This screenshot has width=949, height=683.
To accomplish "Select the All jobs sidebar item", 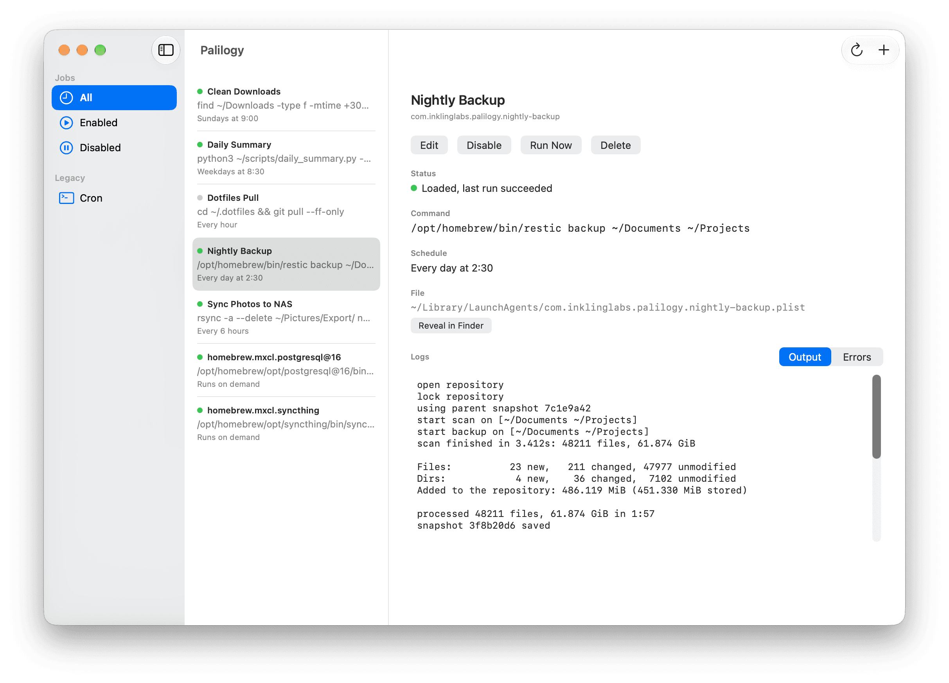I will coord(114,98).
